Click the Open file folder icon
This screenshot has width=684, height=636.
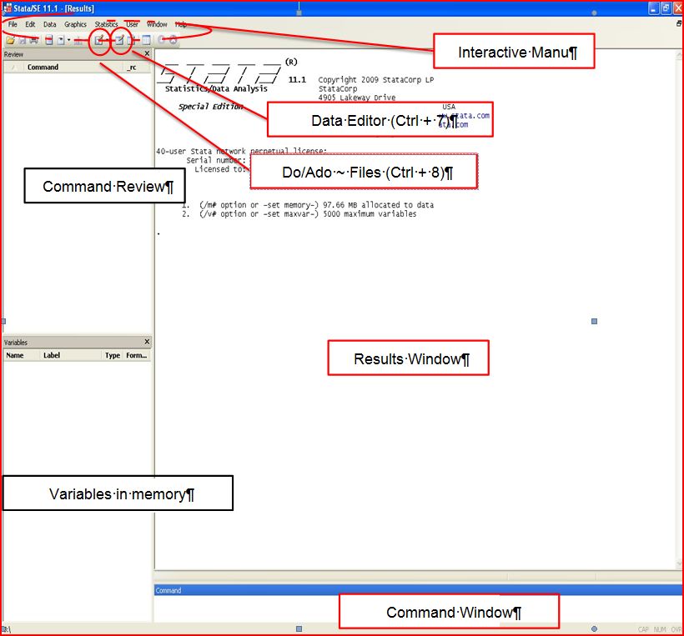click(10, 40)
